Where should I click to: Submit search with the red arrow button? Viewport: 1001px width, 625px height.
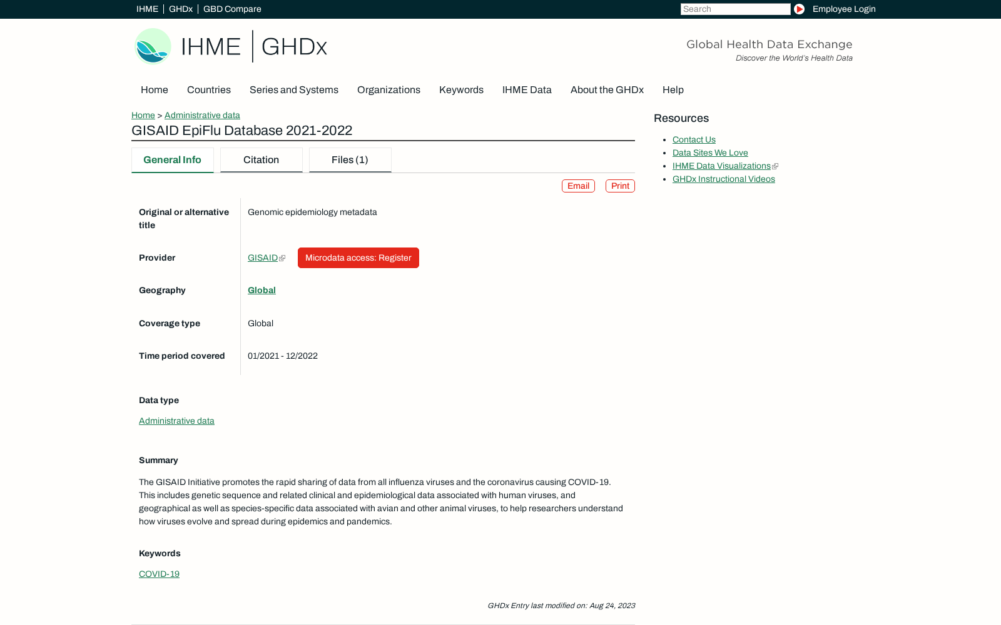pos(799,9)
